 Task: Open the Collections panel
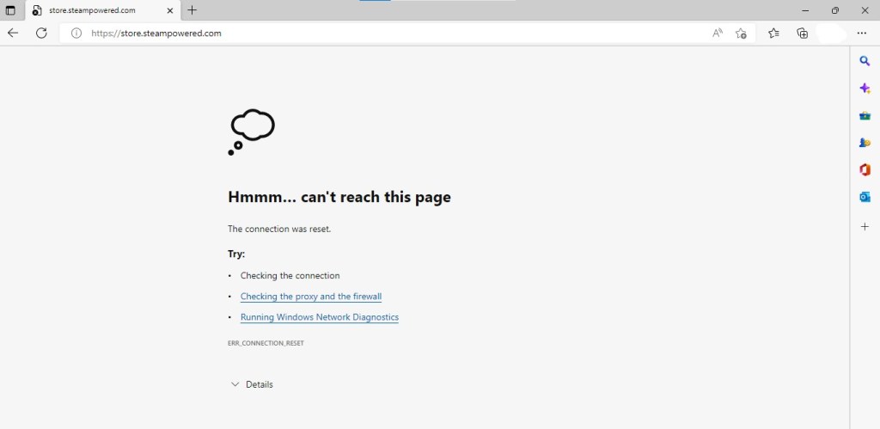(802, 33)
